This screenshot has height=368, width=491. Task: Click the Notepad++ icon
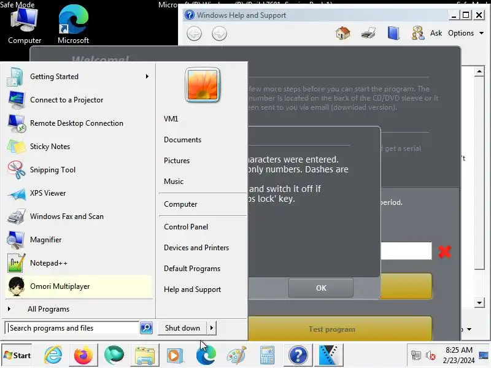point(17,263)
